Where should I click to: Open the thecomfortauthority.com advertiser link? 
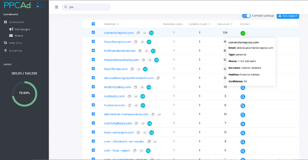coord(121,60)
